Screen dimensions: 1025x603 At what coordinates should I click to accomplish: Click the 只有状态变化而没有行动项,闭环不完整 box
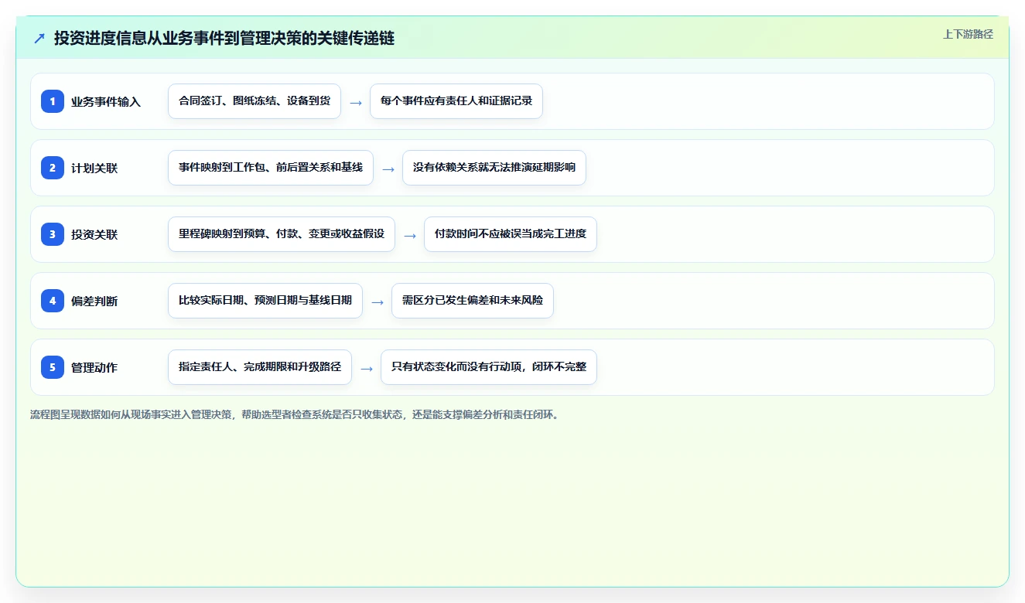(x=489, y=367)
